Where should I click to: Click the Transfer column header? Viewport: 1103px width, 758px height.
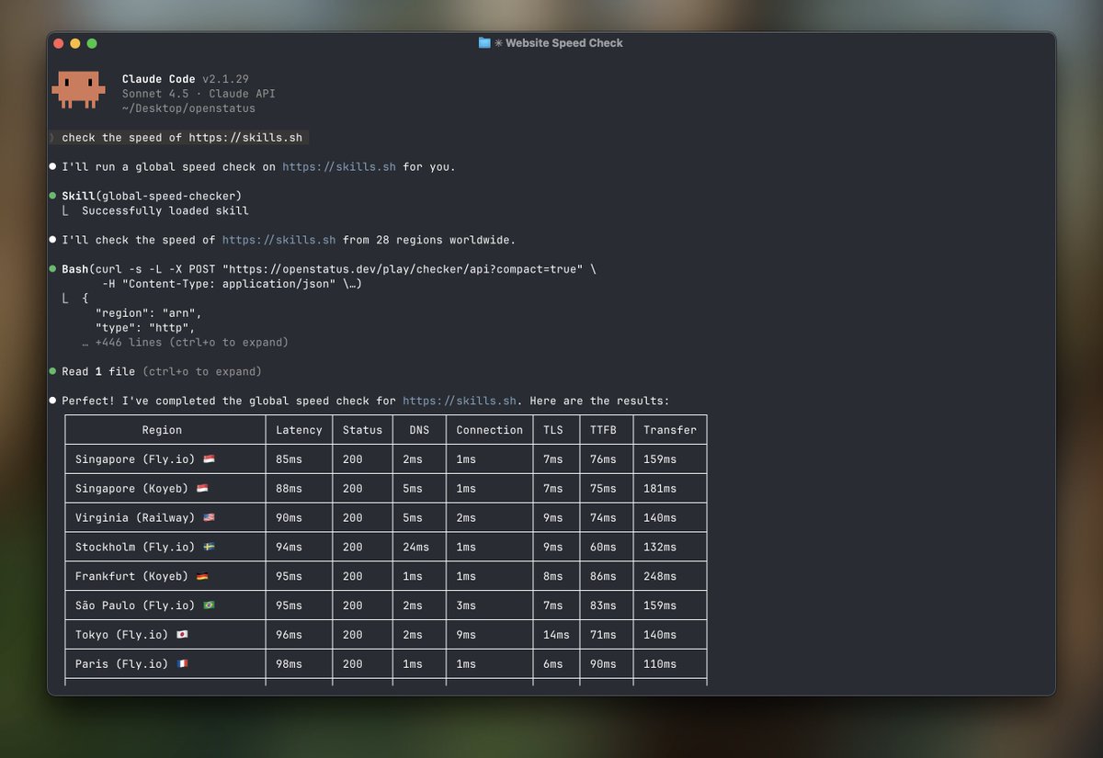point(670,430)
